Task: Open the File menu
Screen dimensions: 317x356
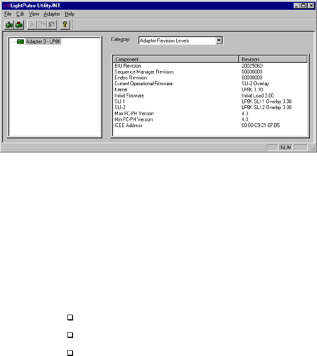Action: point(8,14)
